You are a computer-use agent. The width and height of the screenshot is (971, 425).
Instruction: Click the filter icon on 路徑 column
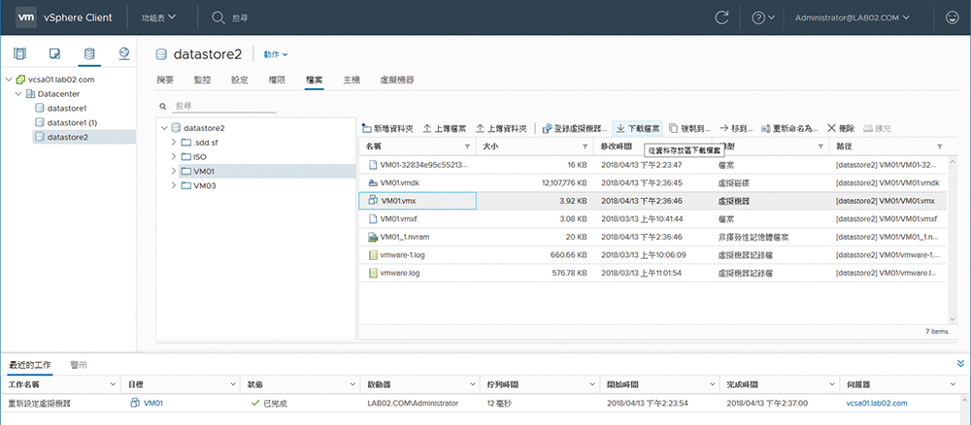[x=939, y=147]
